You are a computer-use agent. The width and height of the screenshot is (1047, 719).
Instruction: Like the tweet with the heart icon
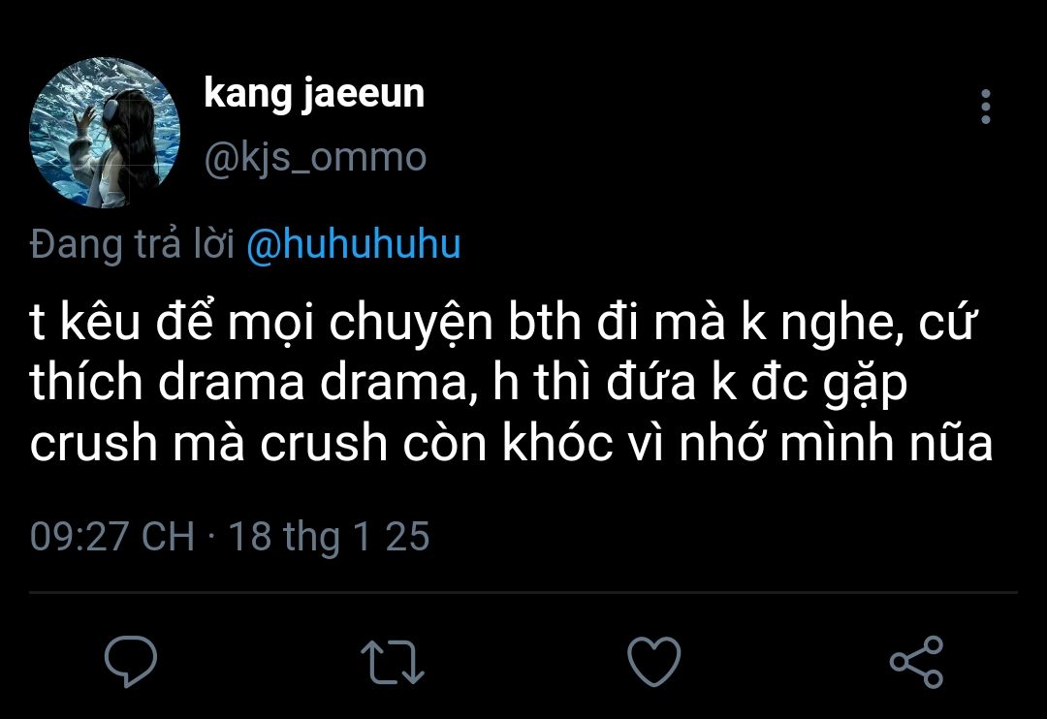click(x=654, y=661)
